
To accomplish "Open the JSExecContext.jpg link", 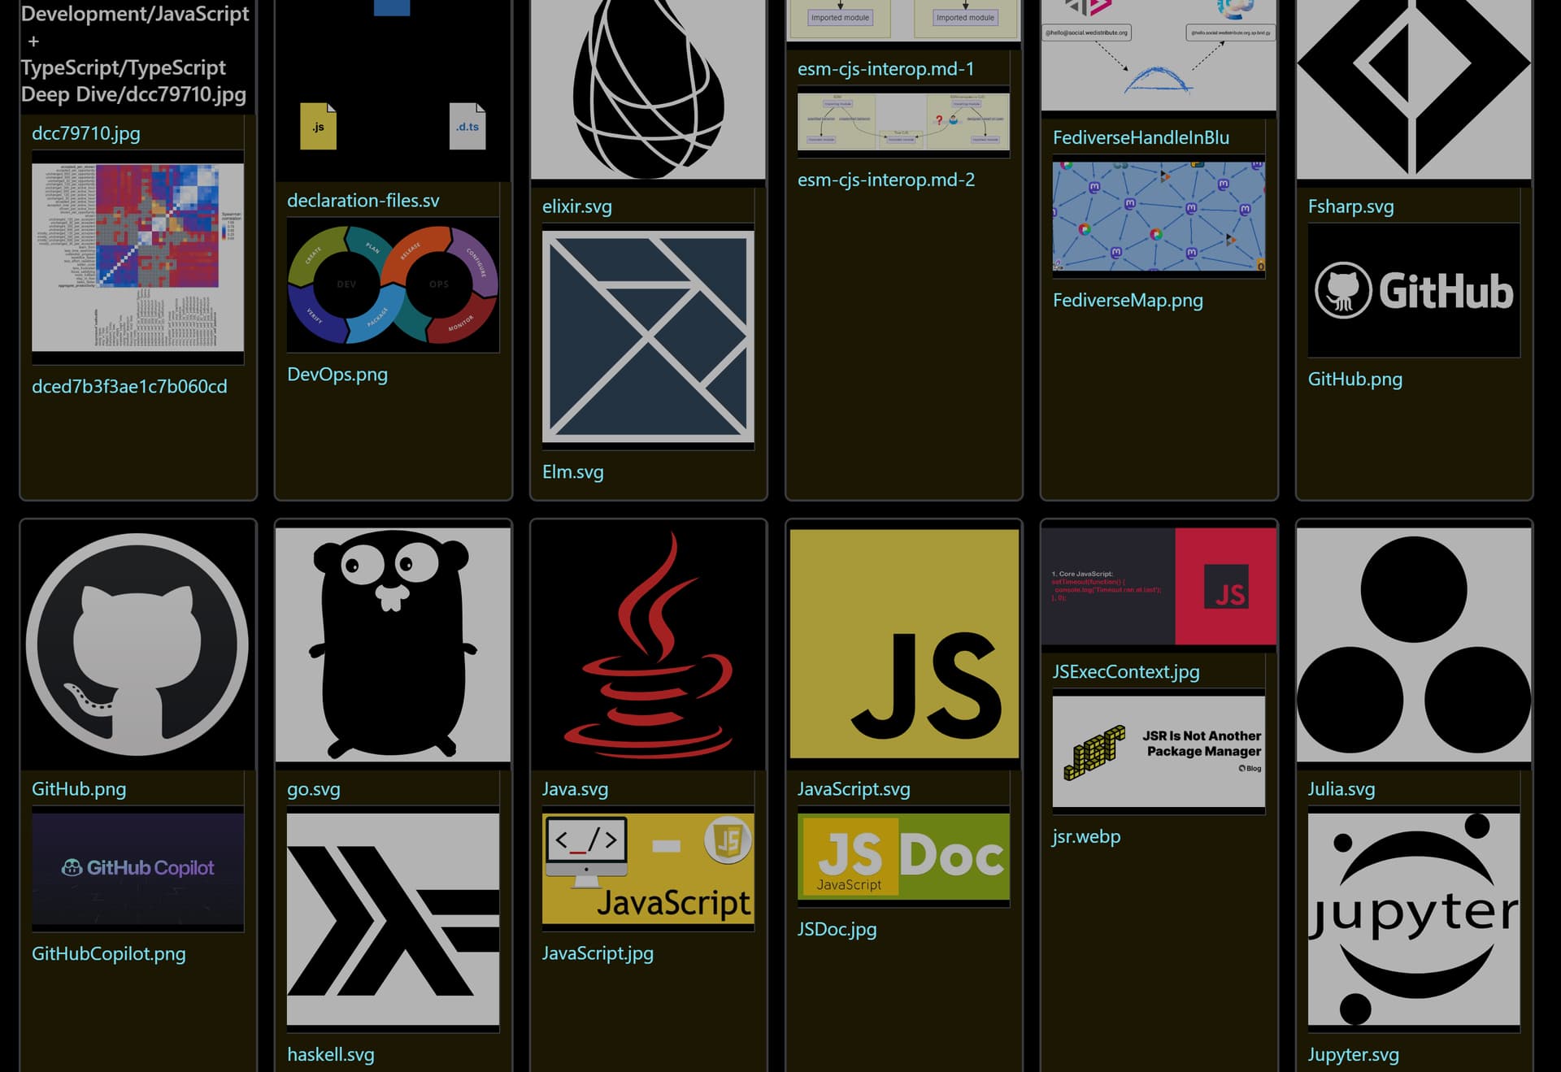I will click(1126, 671).
